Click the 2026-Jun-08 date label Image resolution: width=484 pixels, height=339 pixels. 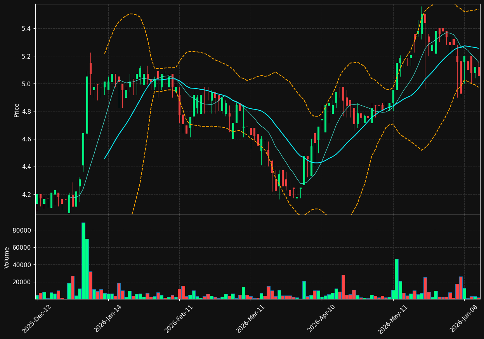(464, 319)
